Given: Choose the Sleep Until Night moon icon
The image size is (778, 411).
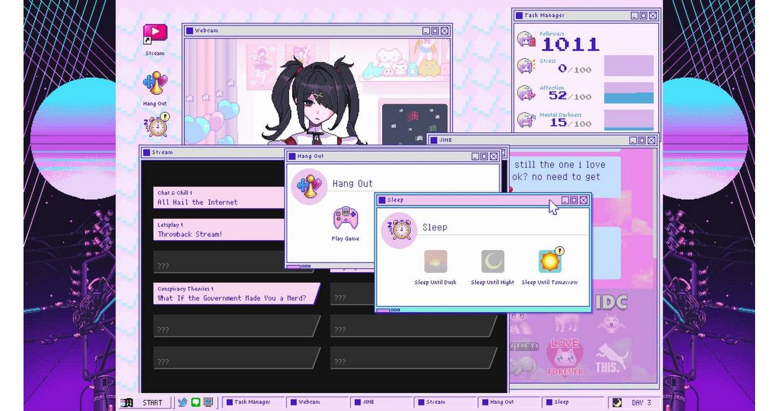Looking at the screenshot, I should (x=492, y=262).
